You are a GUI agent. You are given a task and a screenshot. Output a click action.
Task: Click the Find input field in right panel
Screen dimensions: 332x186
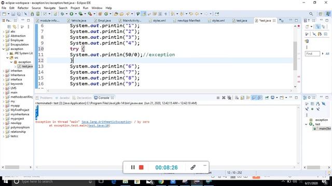[x=312, y=54]
